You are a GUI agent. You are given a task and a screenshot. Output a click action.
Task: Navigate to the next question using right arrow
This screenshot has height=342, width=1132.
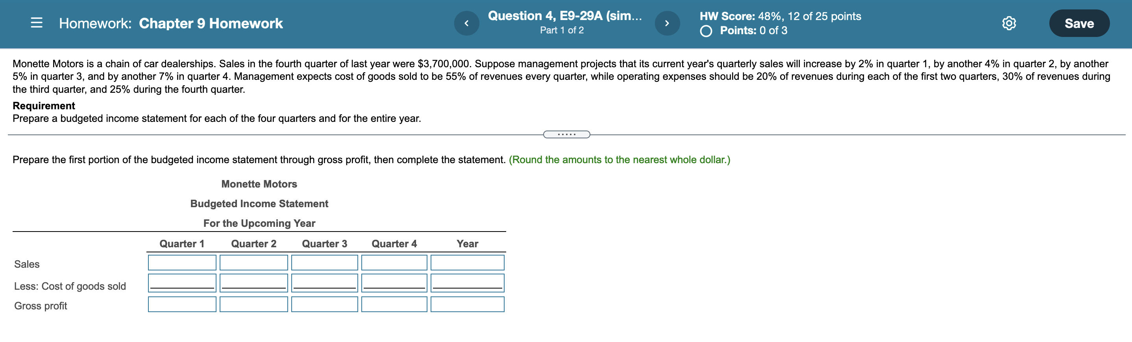coord(667,23)
